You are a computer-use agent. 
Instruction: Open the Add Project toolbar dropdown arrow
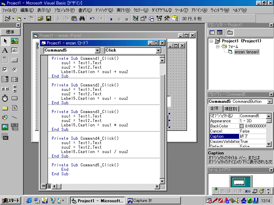click(x=13, y=18)
